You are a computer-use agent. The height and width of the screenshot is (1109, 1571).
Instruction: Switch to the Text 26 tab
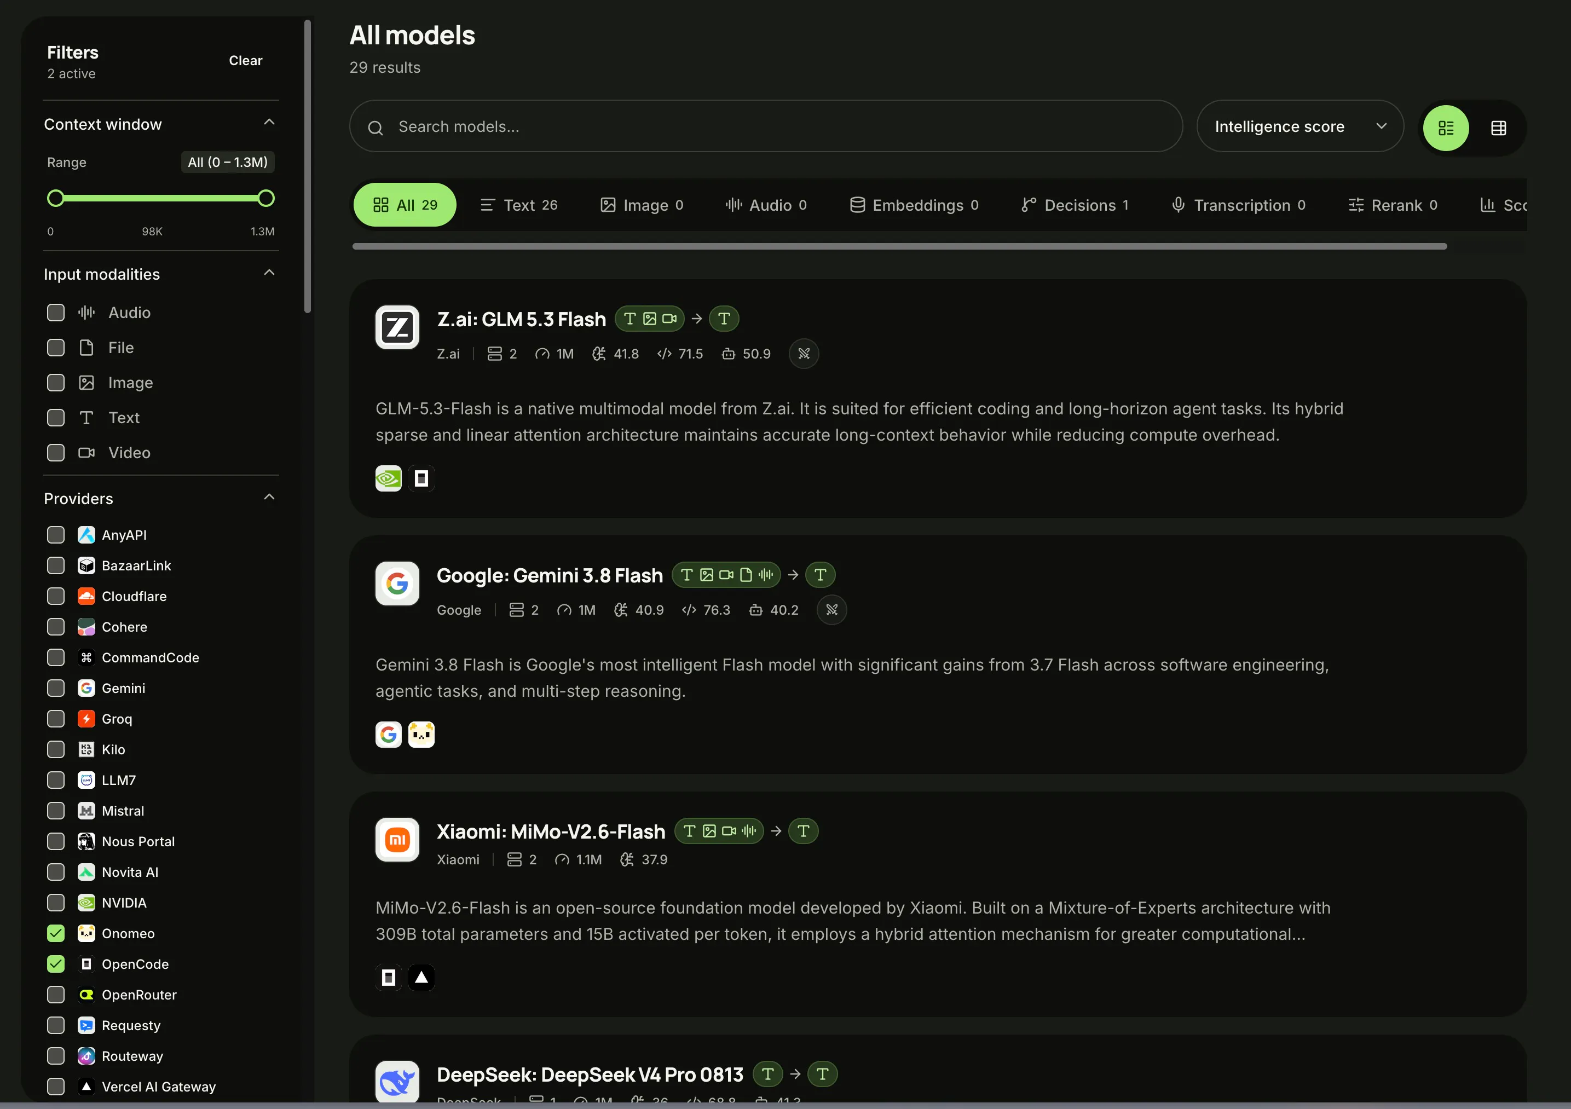pos(519,205)
